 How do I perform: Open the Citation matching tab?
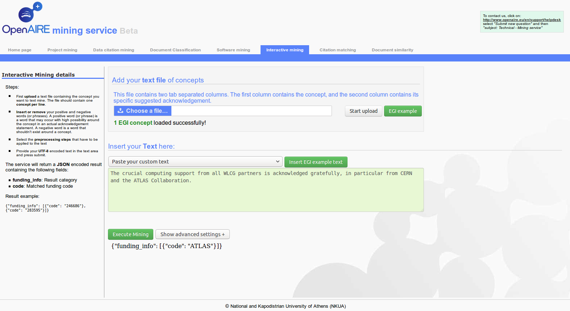point(338,50)
